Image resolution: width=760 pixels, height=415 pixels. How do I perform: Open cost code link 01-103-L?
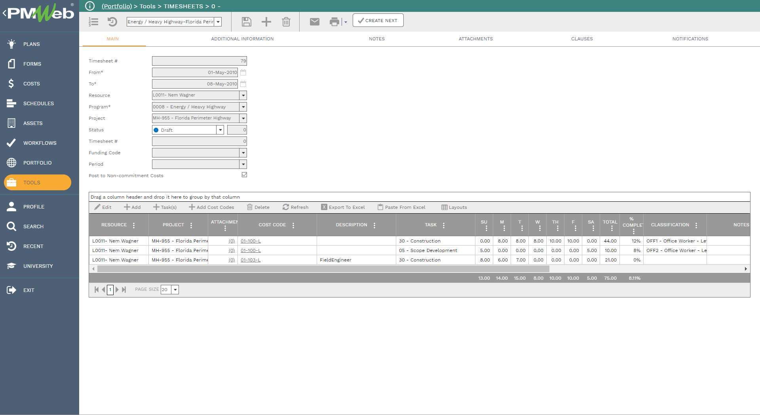coord(250,260)
